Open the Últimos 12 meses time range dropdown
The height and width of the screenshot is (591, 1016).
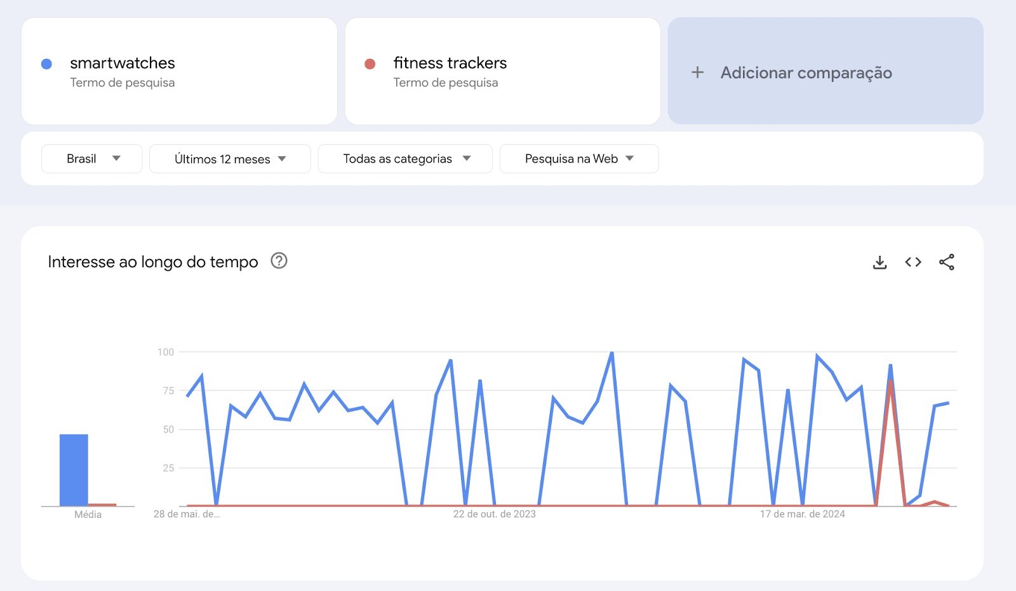click(x=230, y=159)
